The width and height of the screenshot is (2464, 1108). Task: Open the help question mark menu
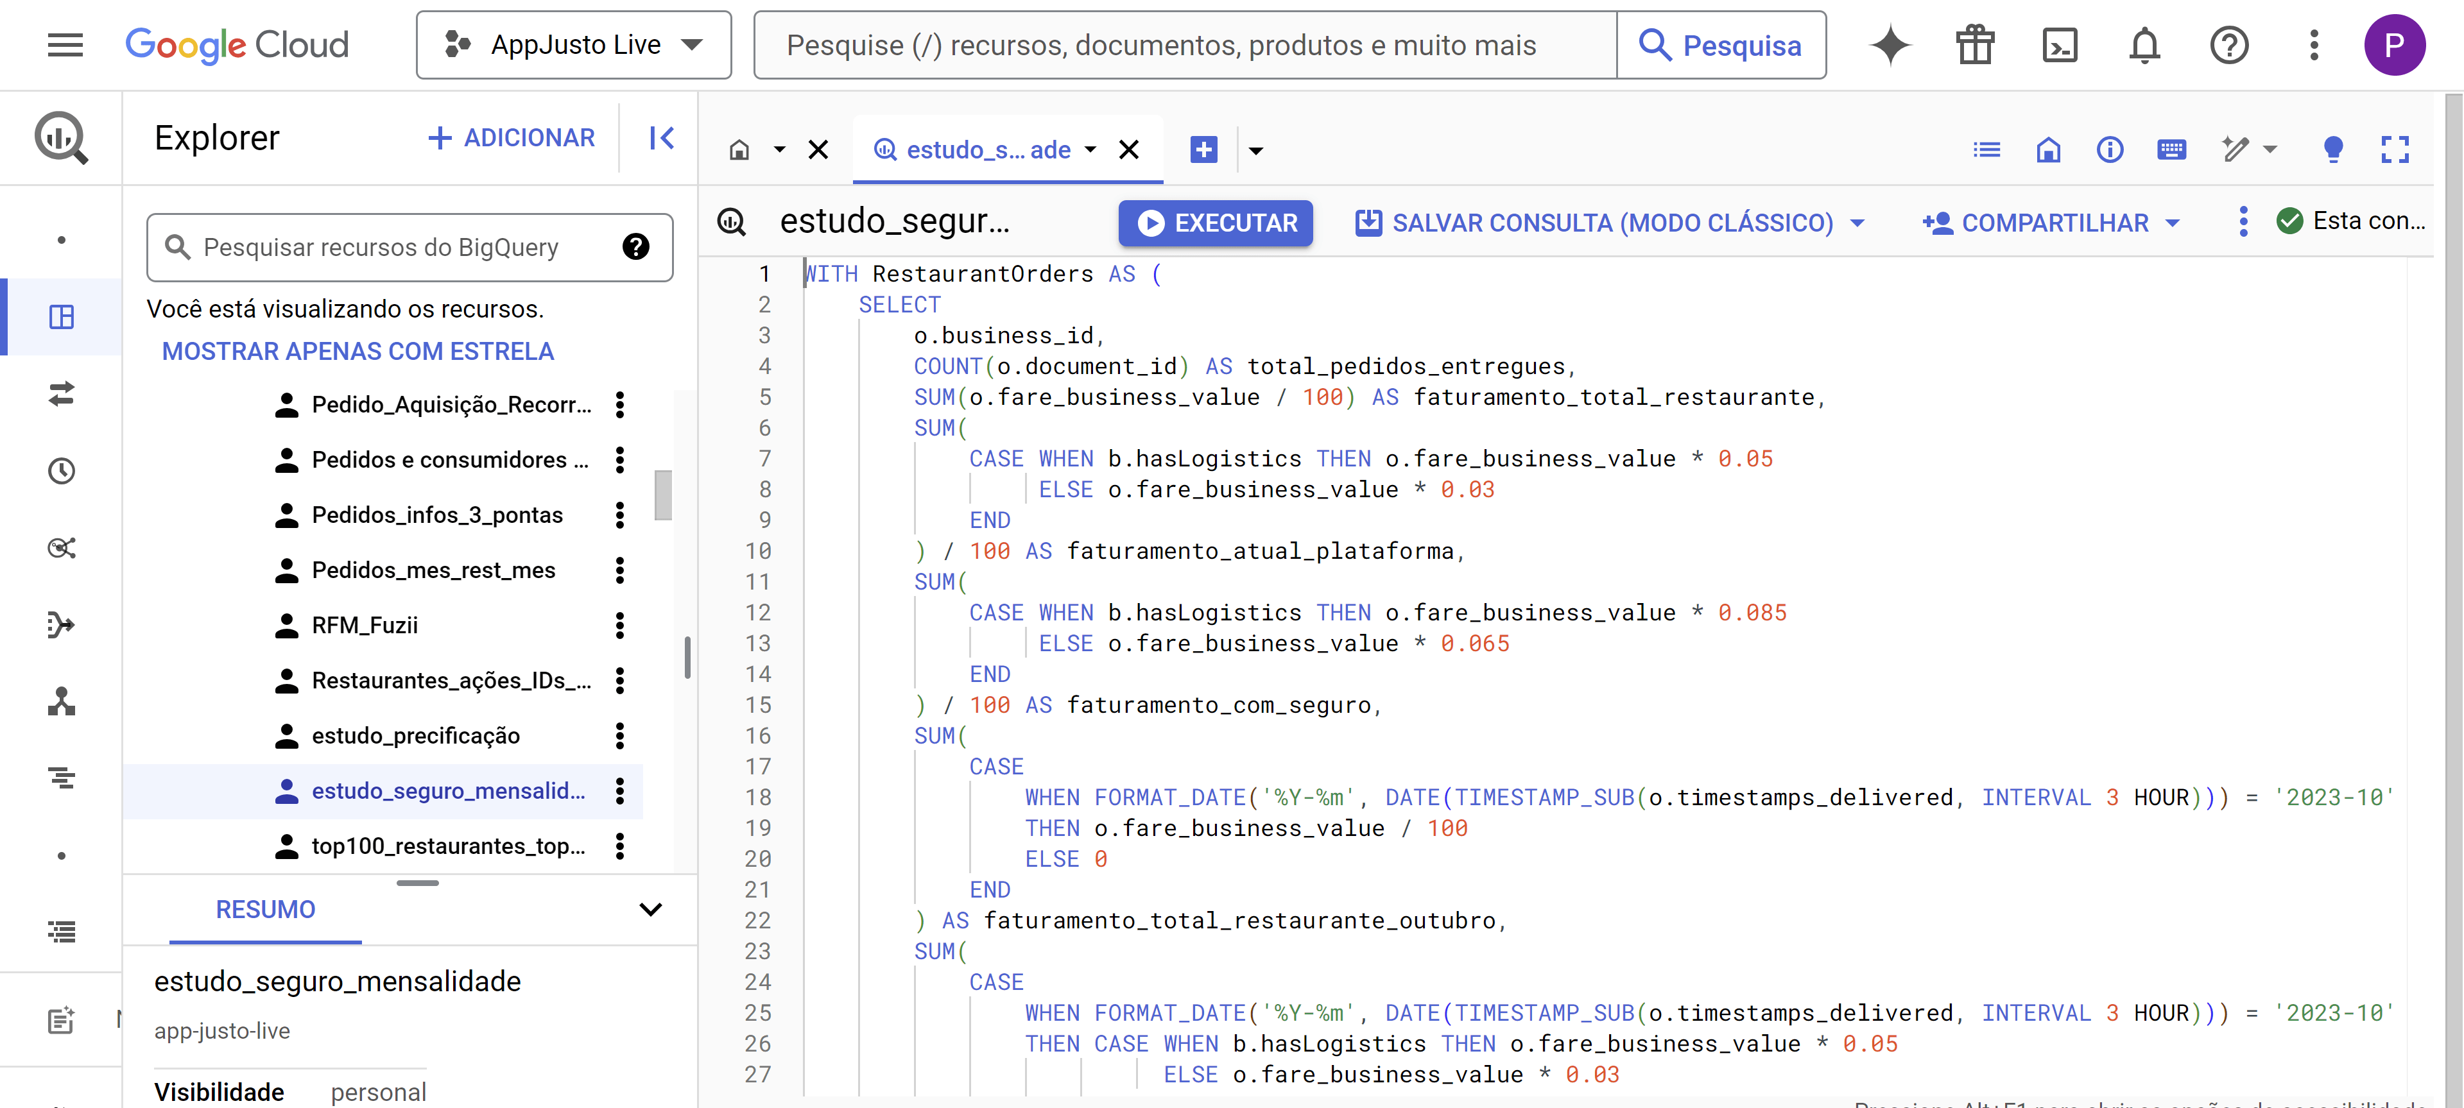click(x=2228, y=45)
